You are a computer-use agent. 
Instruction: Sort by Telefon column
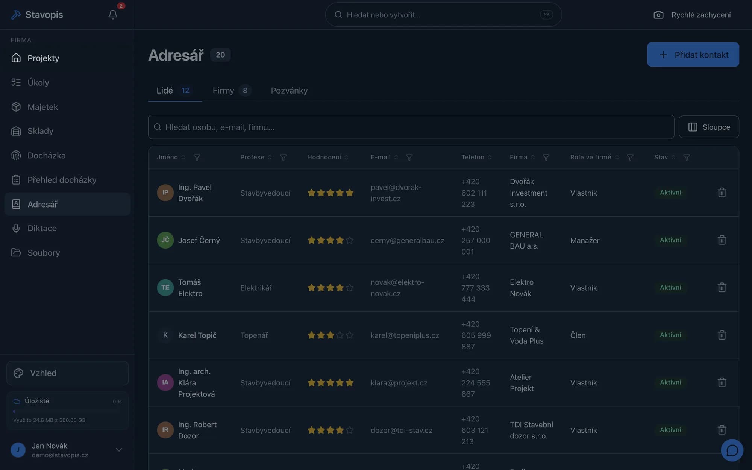[x=490, y=157]
